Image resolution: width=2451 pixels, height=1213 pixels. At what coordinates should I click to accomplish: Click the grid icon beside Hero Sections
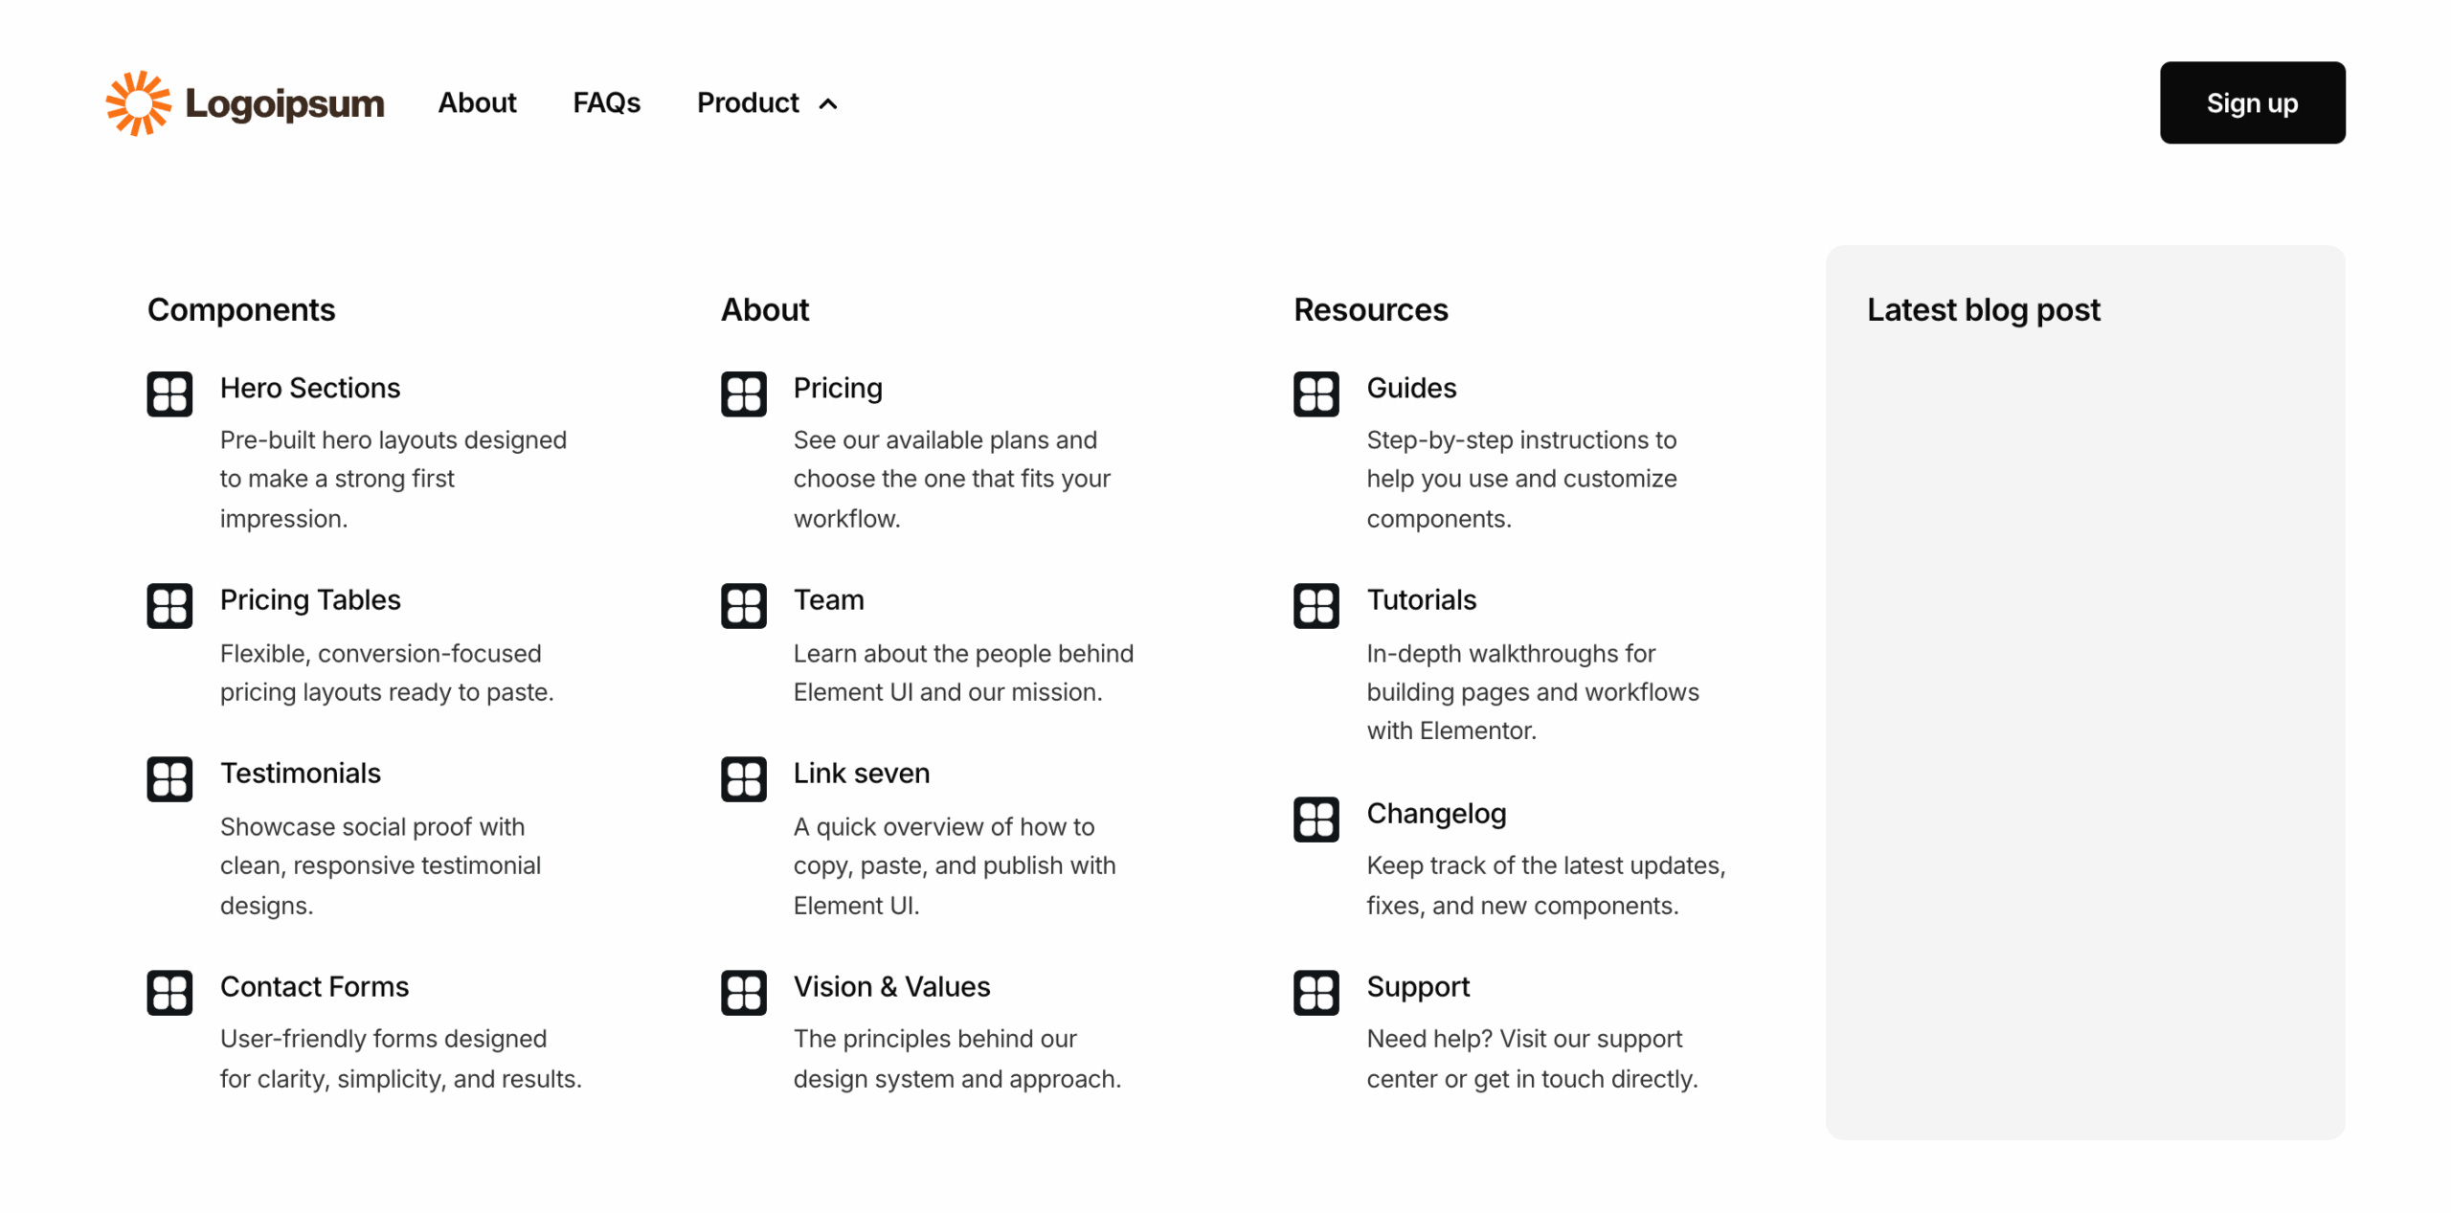point(169,393)
